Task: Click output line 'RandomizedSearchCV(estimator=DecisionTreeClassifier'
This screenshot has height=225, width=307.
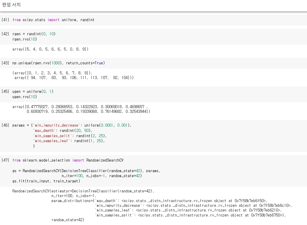Action: point(83,191)
